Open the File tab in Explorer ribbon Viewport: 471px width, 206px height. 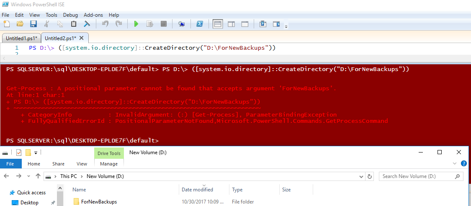(x=10, y=164)
